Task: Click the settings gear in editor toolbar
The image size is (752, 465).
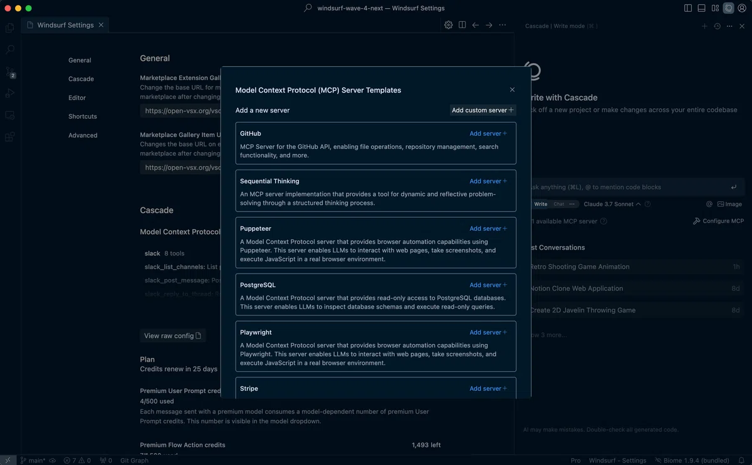Action: pos(449,25)
